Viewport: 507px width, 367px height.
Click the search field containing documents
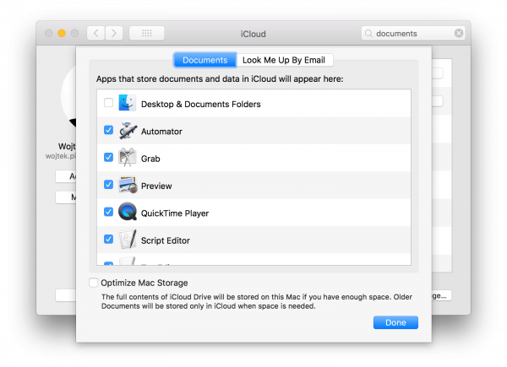coord(413,33)
